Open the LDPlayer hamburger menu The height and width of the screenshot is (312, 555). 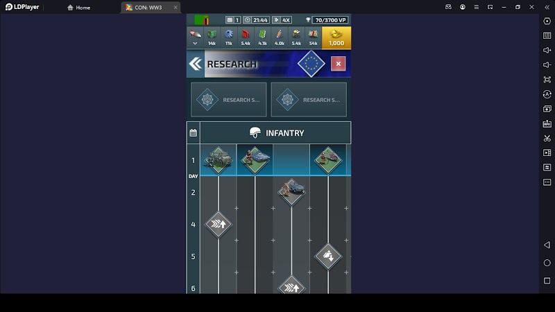tap(477, 7)
